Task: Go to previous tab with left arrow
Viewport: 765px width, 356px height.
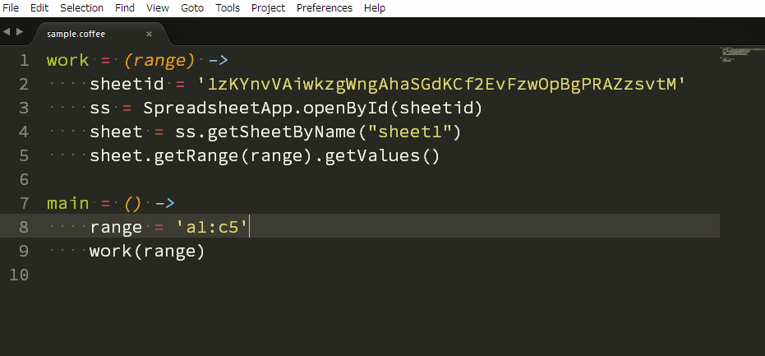Action: tap(7, 32)
